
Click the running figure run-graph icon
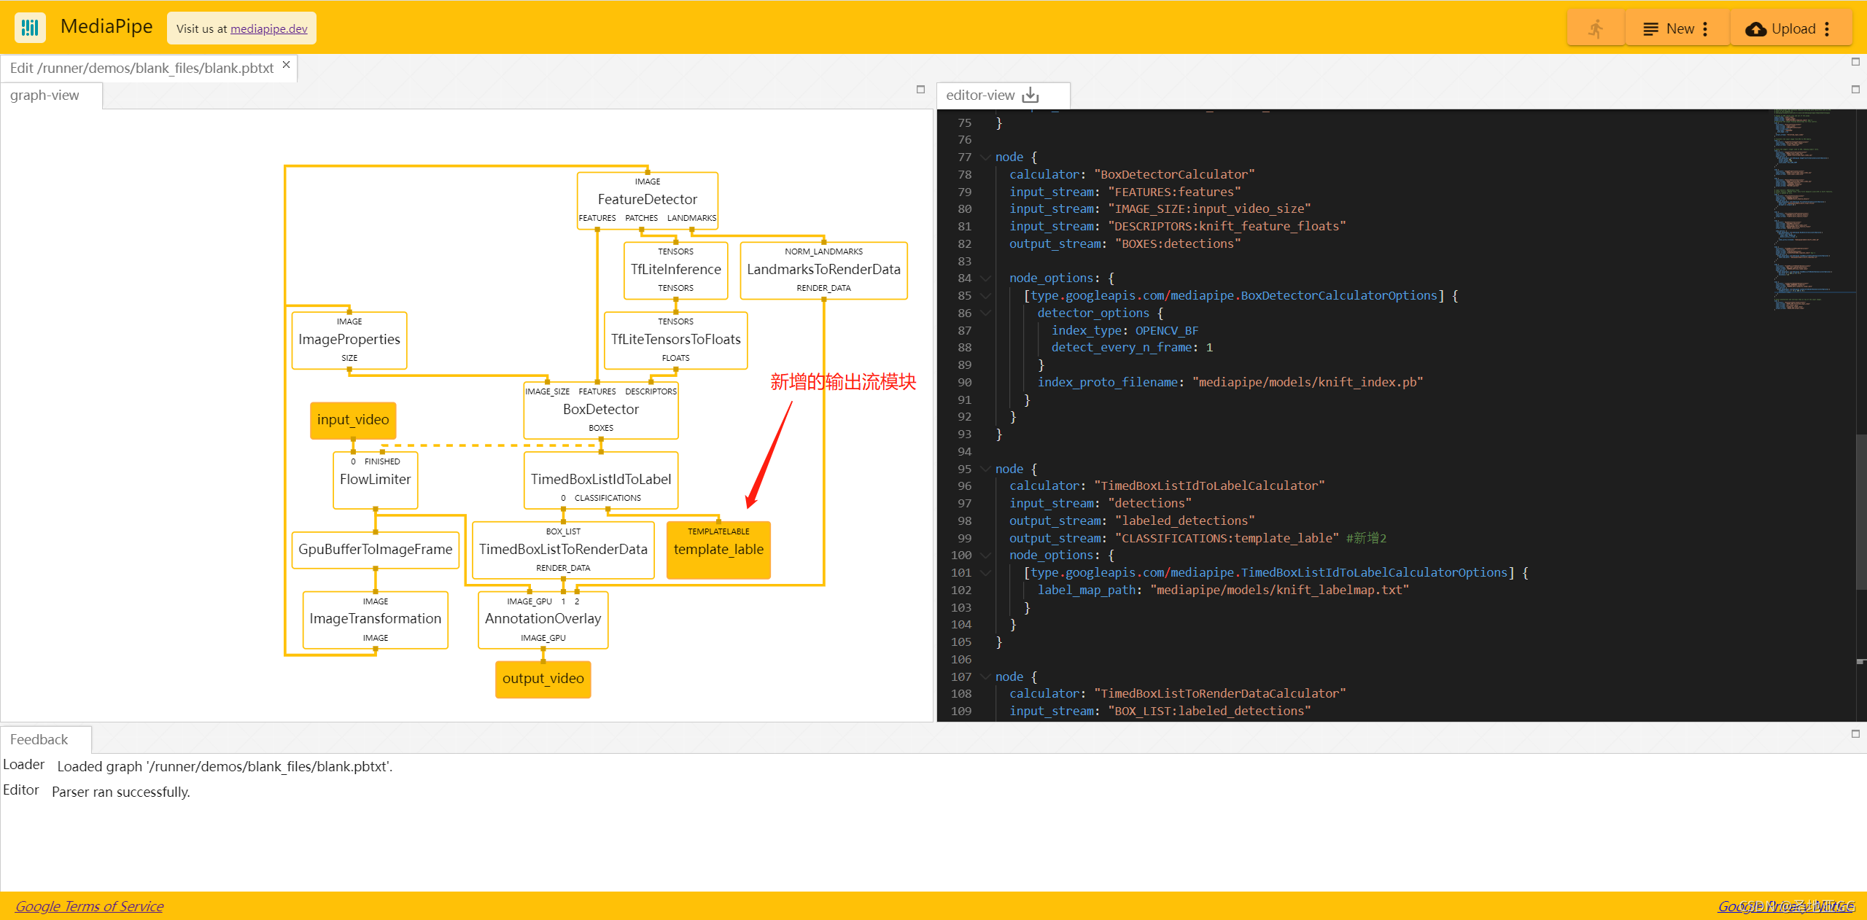[1595, 28]
